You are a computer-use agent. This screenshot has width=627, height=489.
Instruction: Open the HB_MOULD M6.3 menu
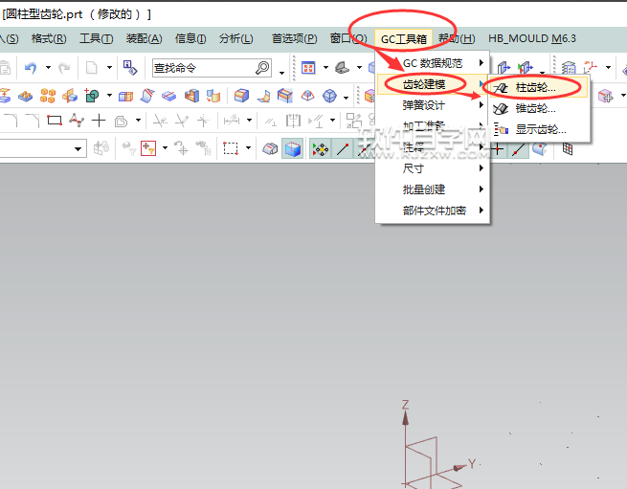pos(532,38)
